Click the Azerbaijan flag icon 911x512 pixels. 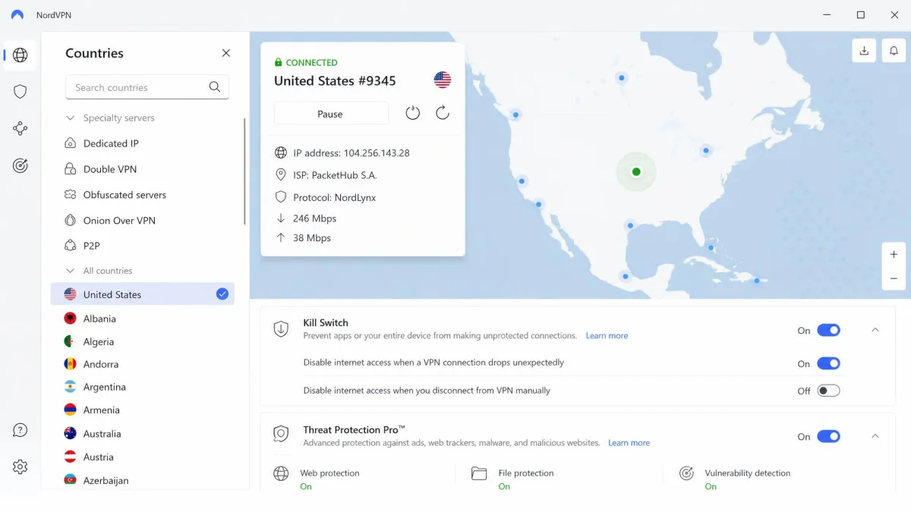pos(71,480)
